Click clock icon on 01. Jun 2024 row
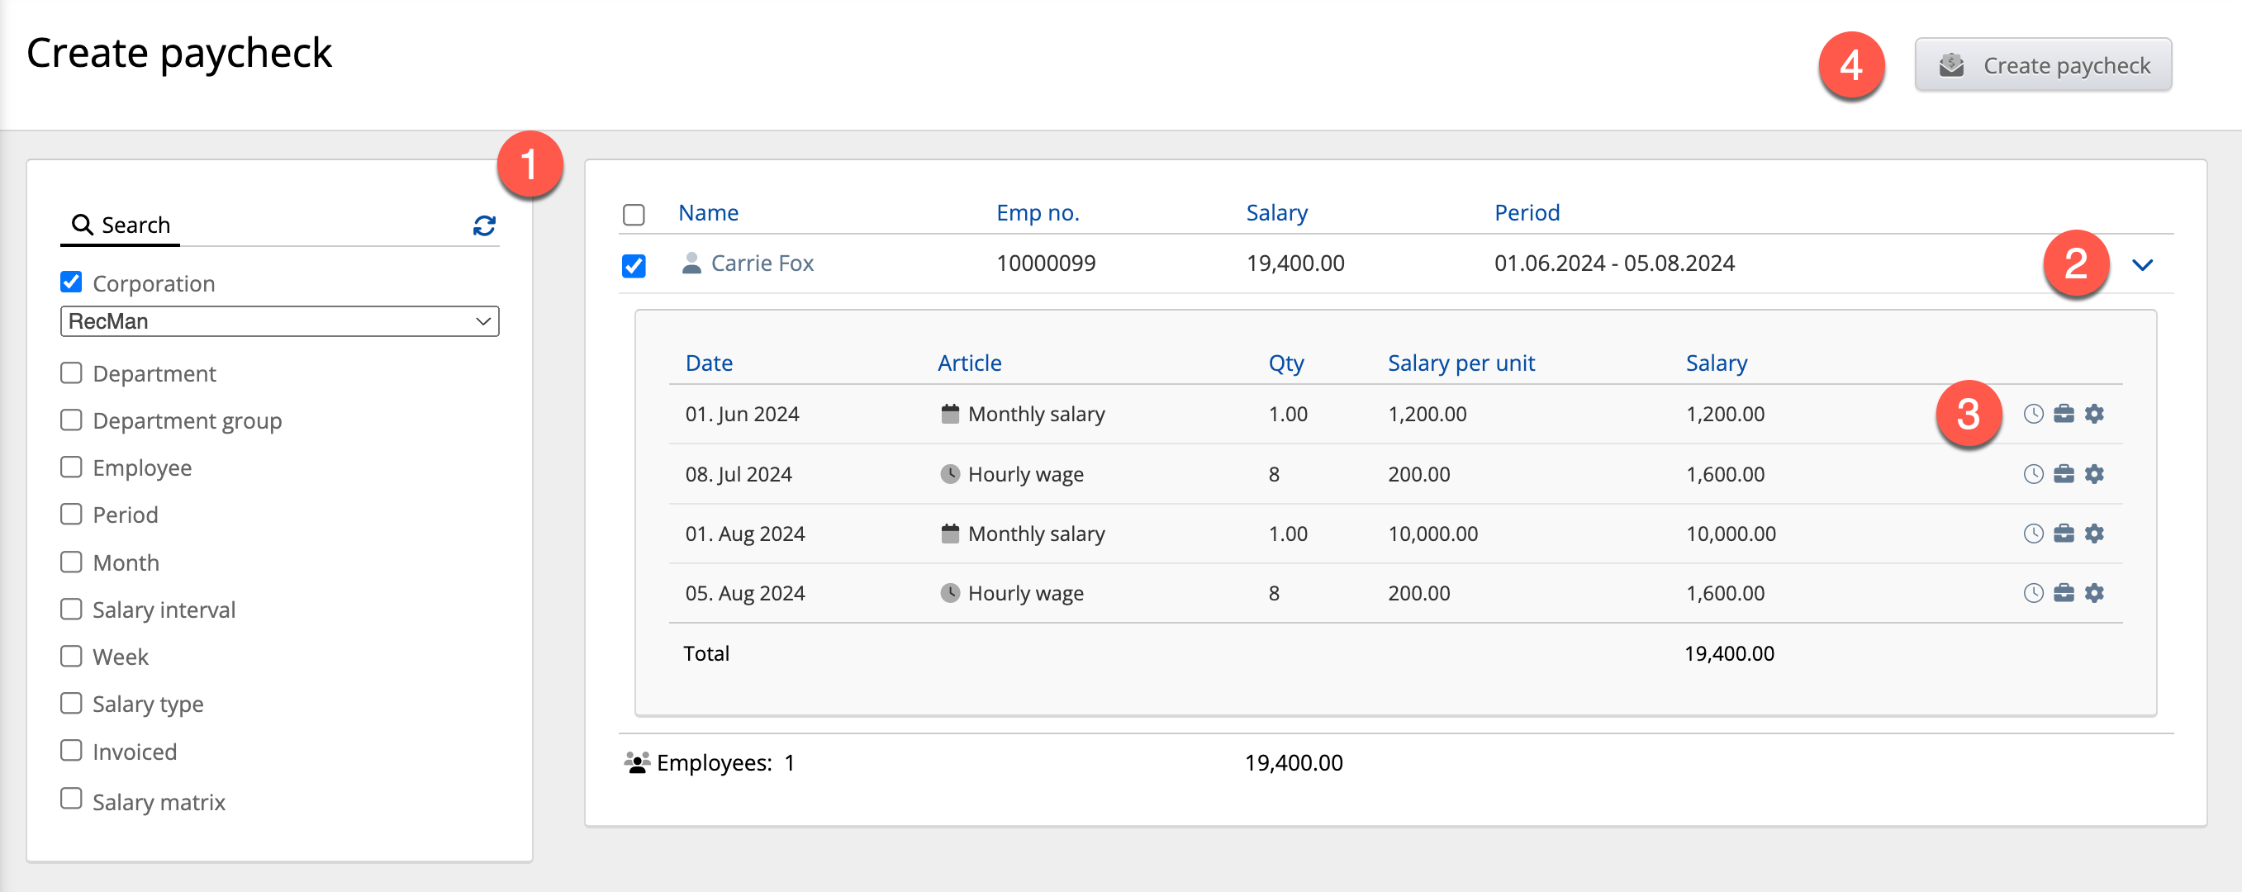 click(2032, 415)
